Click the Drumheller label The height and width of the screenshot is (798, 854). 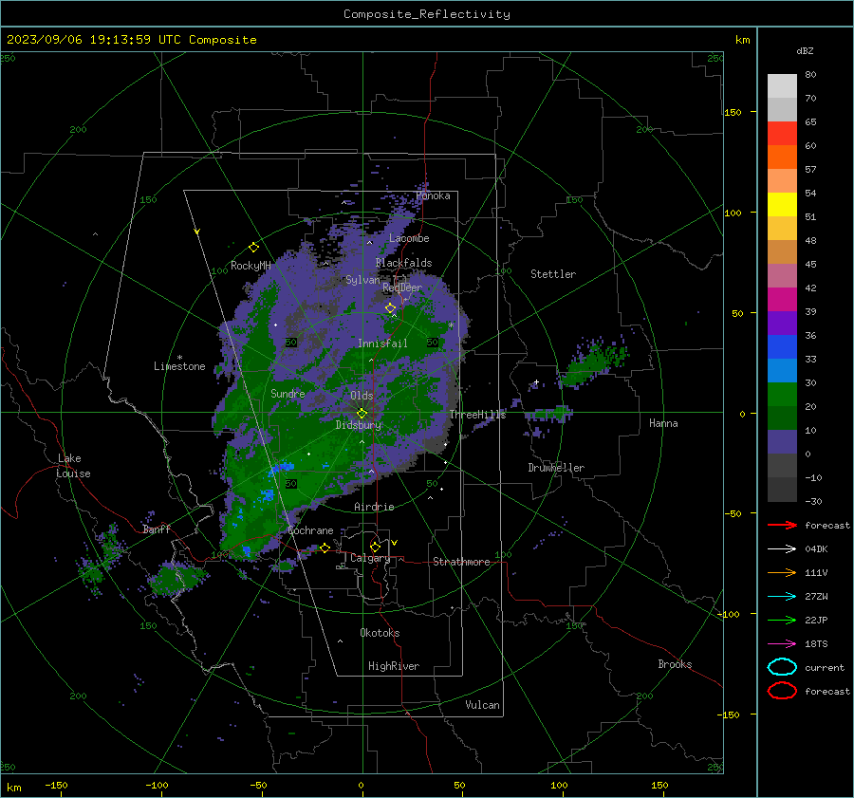[556, 468]
